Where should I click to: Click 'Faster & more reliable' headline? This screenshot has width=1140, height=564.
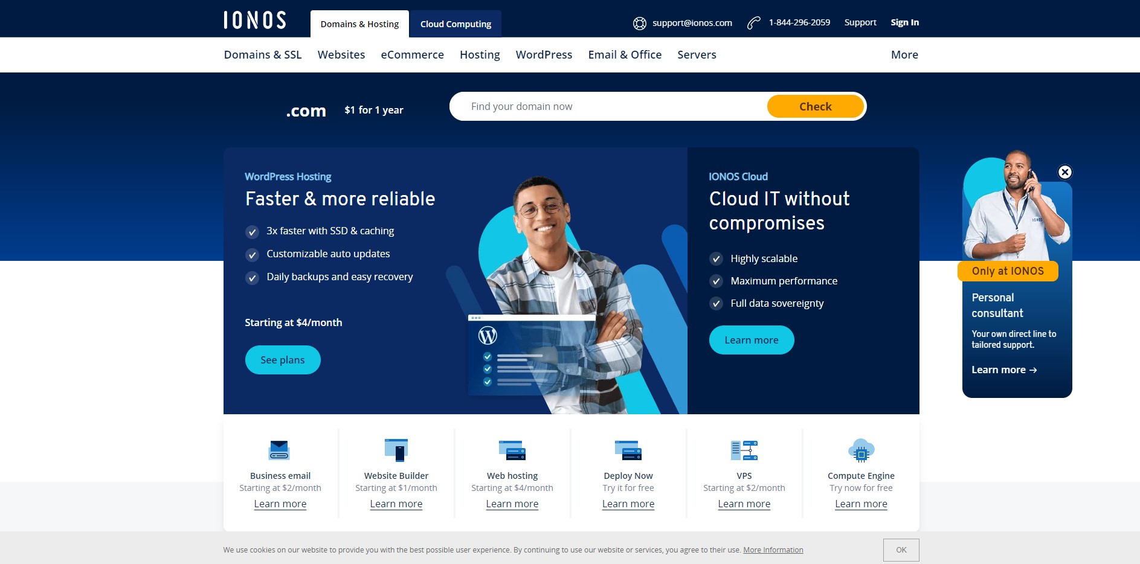click(x=340, y=199)
